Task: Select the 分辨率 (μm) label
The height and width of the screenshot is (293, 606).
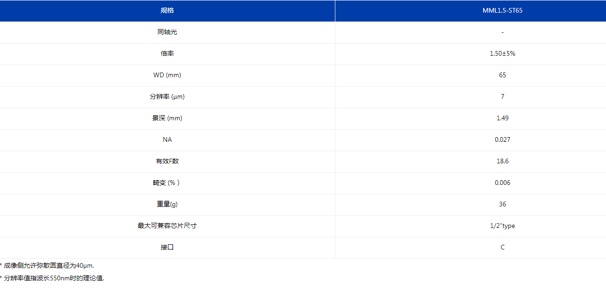Action: point(167,97)
